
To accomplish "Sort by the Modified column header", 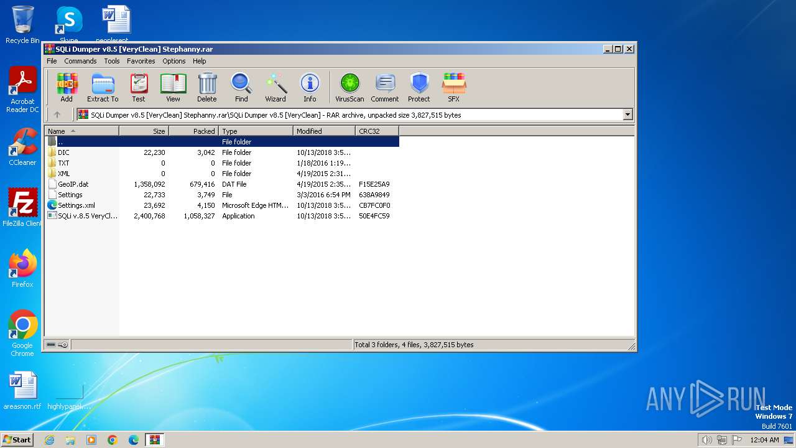I will [x=324, y=131].
